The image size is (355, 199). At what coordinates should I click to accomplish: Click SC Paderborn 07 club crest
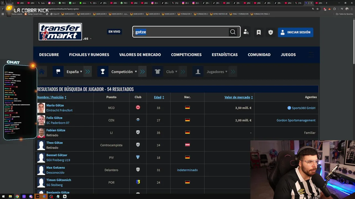click(138, 120)
